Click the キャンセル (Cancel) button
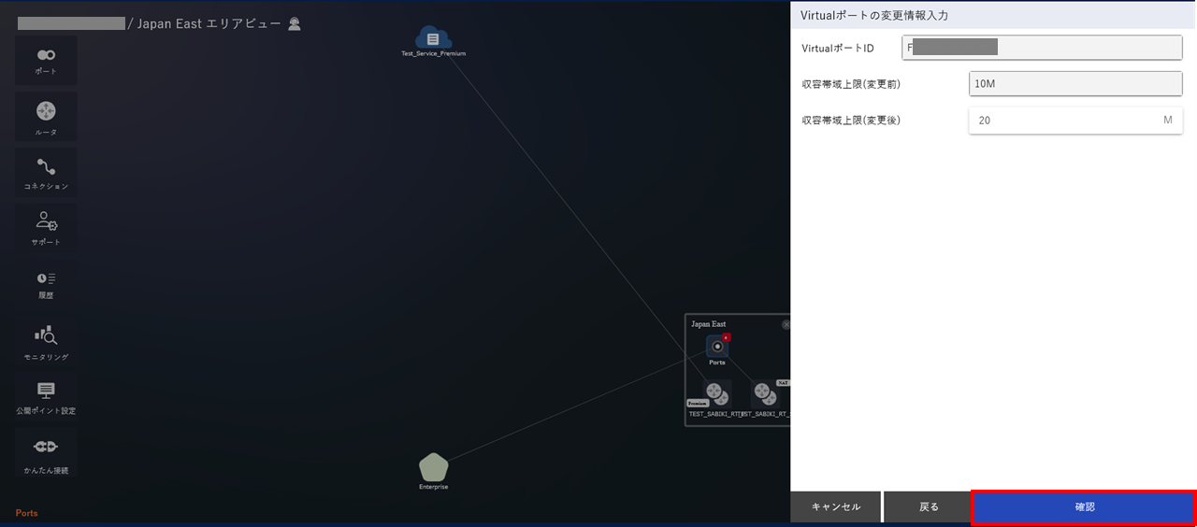The height and width of the screenshot is (527, 1197). click(x=835, y=506)
